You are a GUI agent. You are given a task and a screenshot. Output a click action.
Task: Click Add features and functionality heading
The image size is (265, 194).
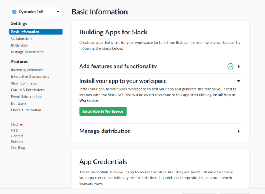click(x=118, y=66)
